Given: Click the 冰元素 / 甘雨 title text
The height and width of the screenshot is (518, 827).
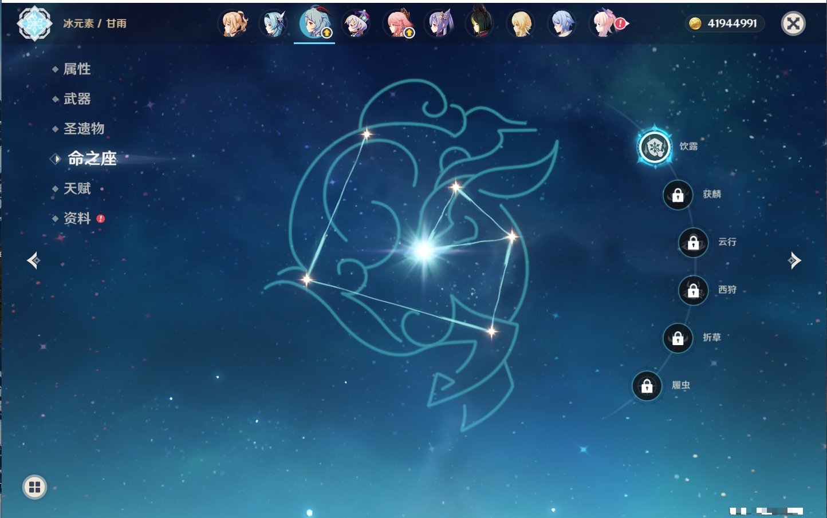Looking at the screenshot, I should tap(94, 23).
